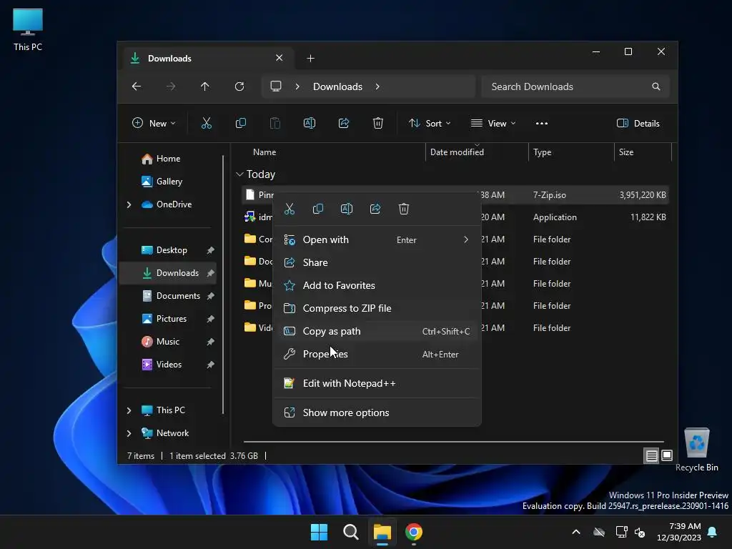Viewport: 732px width, 549px height.
Task: Click Cut icon in the context menu
Action: pyautogui.click(x=290, y=209)
